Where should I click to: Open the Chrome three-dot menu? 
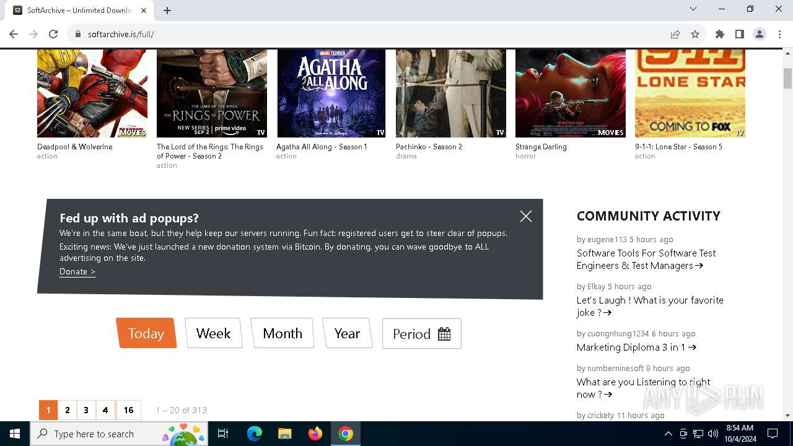pos(779,34)
